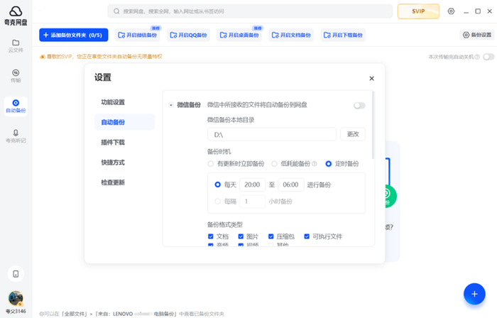This screenshot has height=318, width=497.
Task: Open the 20:00 start time picker
Action: click(252, 185)
